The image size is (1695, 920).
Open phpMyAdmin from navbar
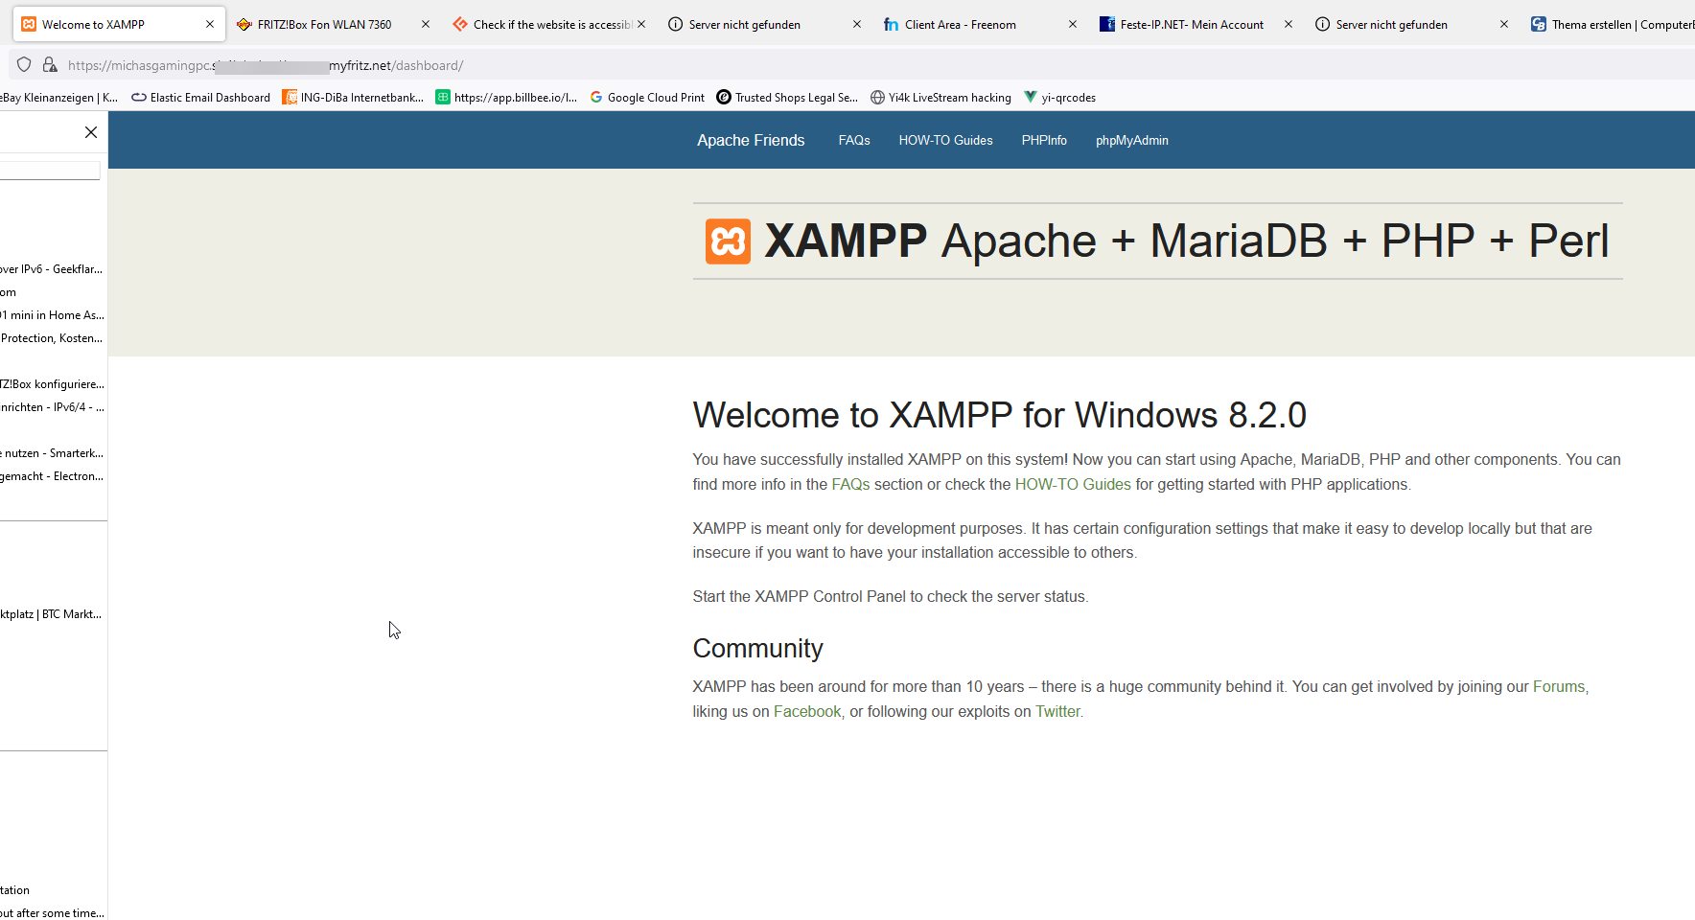(x=1132, y=140)
